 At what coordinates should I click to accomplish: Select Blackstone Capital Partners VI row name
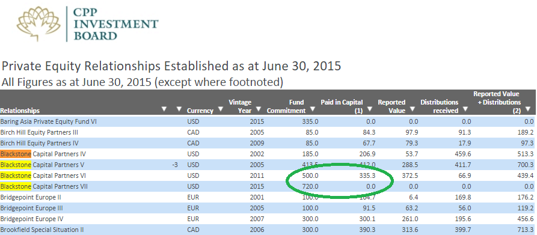tap(43, 175)
